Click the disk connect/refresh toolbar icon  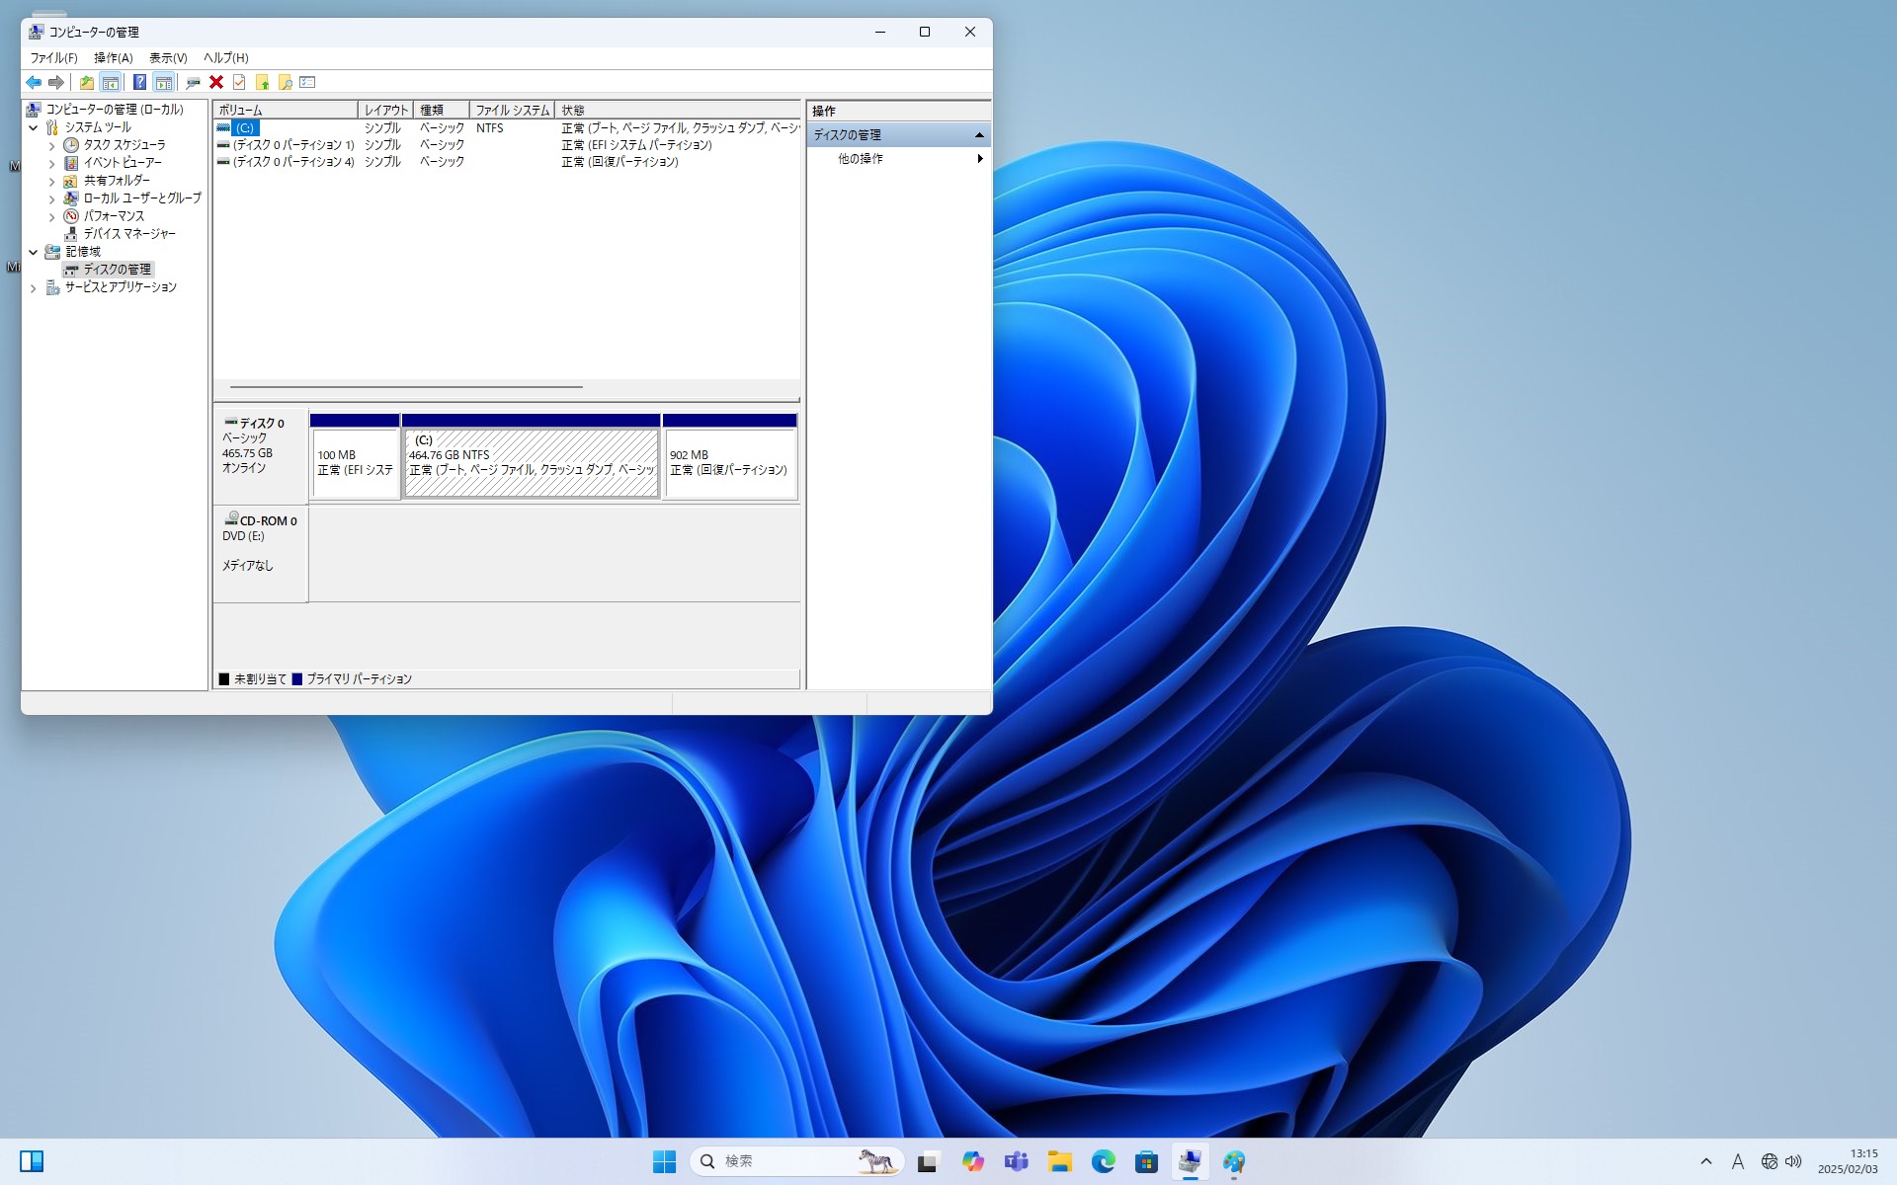tap(194, 82)
